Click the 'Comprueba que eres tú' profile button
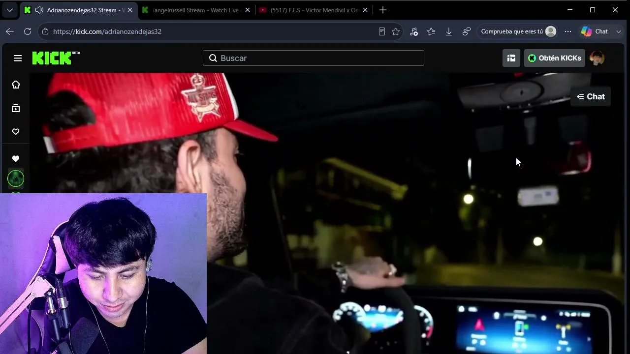Screen dimensions: 630x354 coord(518,31)
